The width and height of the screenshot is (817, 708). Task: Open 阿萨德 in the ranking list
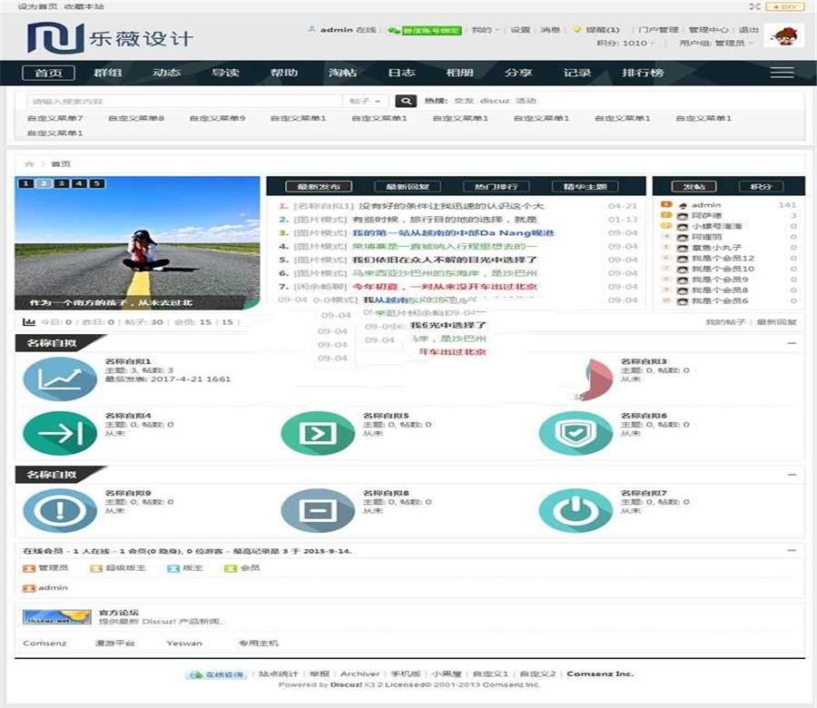[x=706, y=216]
